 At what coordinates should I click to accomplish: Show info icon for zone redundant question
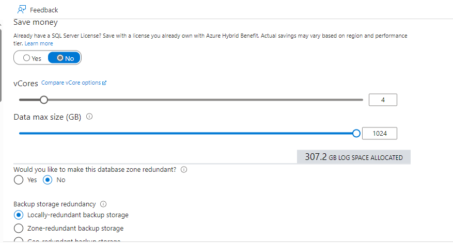coord(184,169)
